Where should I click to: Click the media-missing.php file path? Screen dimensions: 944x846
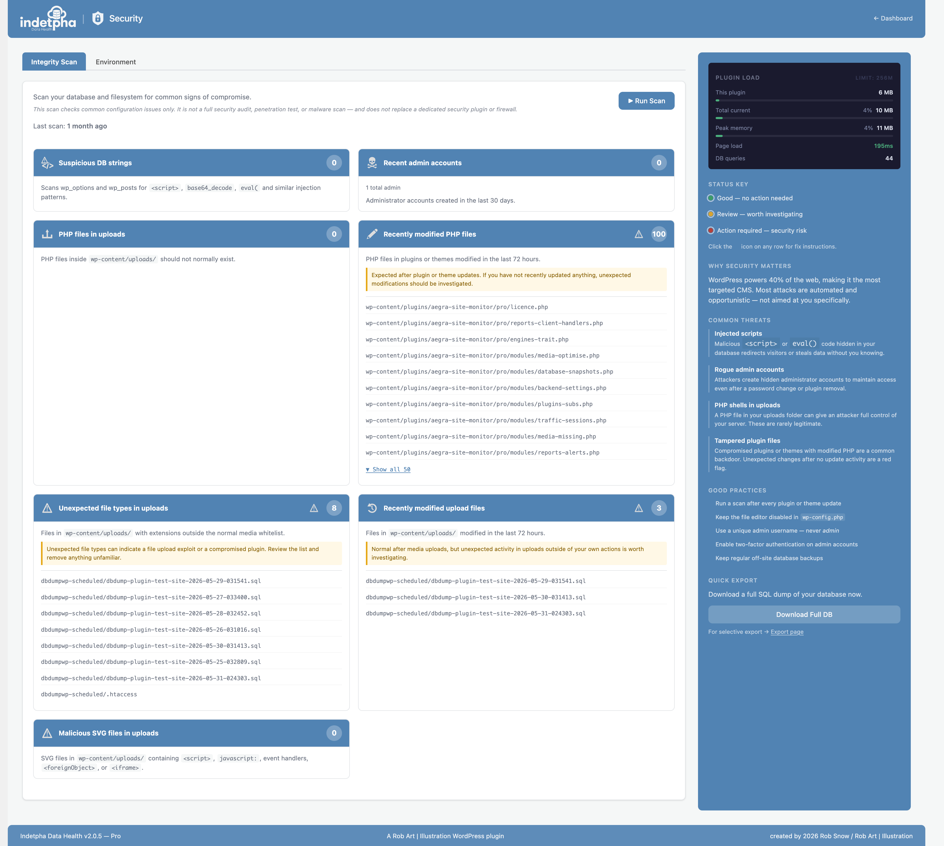point(516,436)
